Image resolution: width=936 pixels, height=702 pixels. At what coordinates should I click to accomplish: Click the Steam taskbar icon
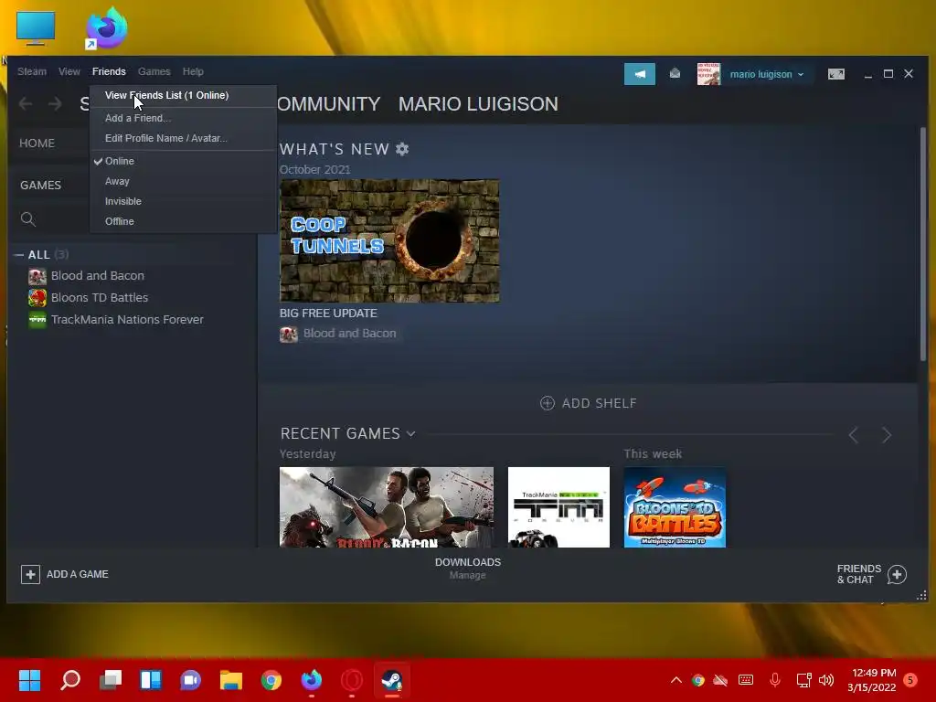[x=391, y=680]
